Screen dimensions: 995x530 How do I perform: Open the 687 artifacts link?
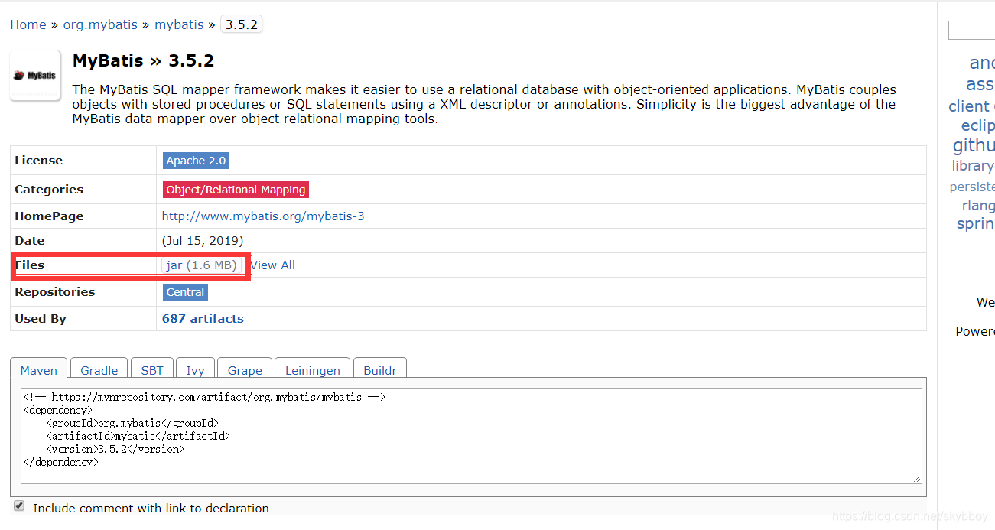pyautogui.click(x=203, y=319)
